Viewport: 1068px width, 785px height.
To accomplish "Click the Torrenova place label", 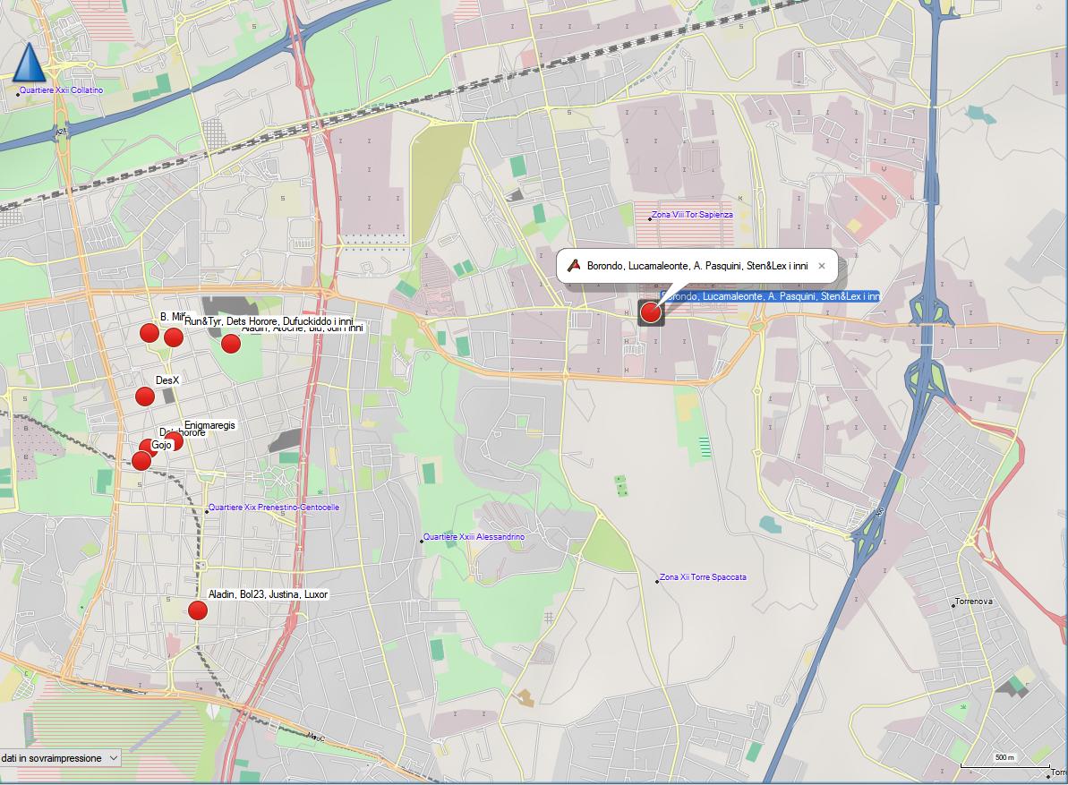I will click(974, 602).
